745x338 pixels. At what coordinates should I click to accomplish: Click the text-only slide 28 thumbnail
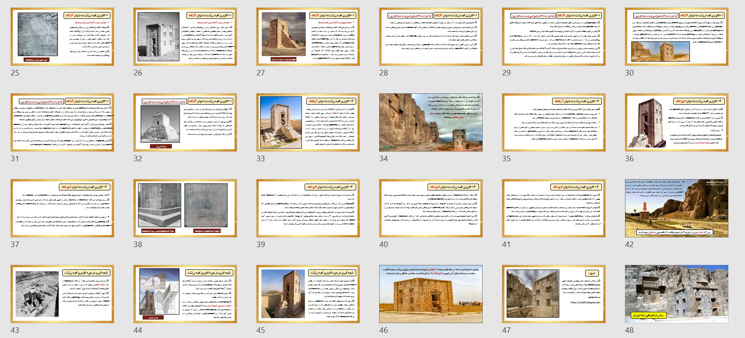tap(431, 37)
